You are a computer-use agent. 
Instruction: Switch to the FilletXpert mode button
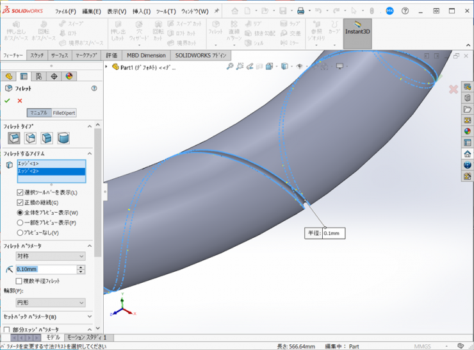[63, 113]
